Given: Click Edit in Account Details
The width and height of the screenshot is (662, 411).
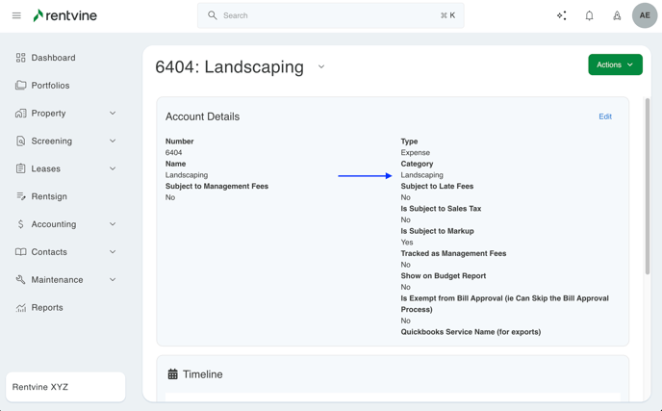Looking at the screenshot, I should click(604, 116).
